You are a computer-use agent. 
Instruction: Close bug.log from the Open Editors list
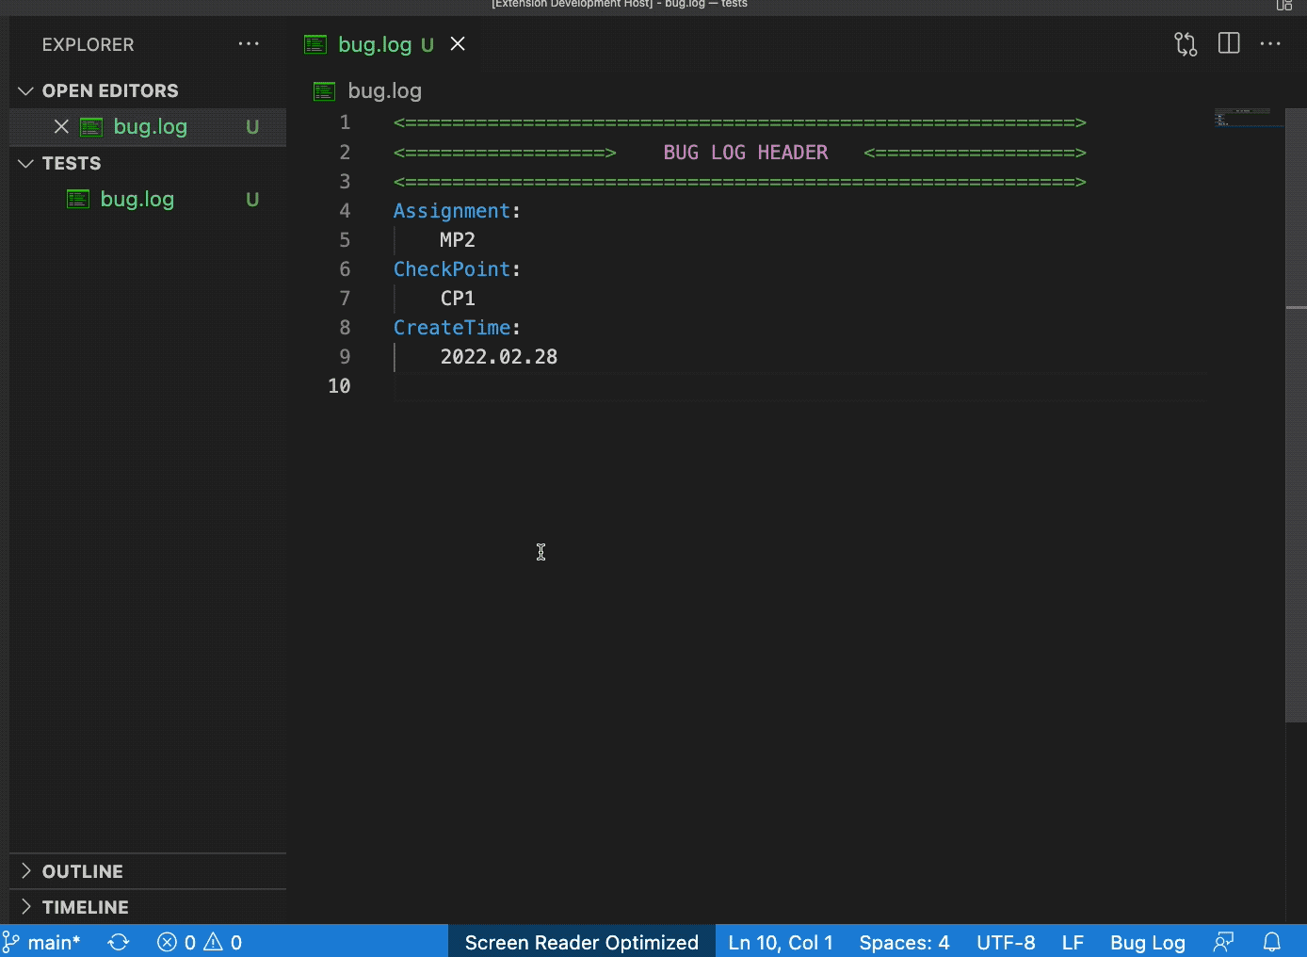[x=61, y=126]
